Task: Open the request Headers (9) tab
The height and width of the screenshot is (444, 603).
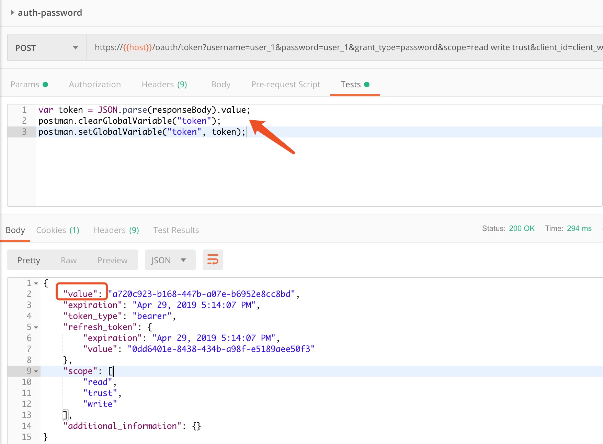Action: [x=164, y=85]
